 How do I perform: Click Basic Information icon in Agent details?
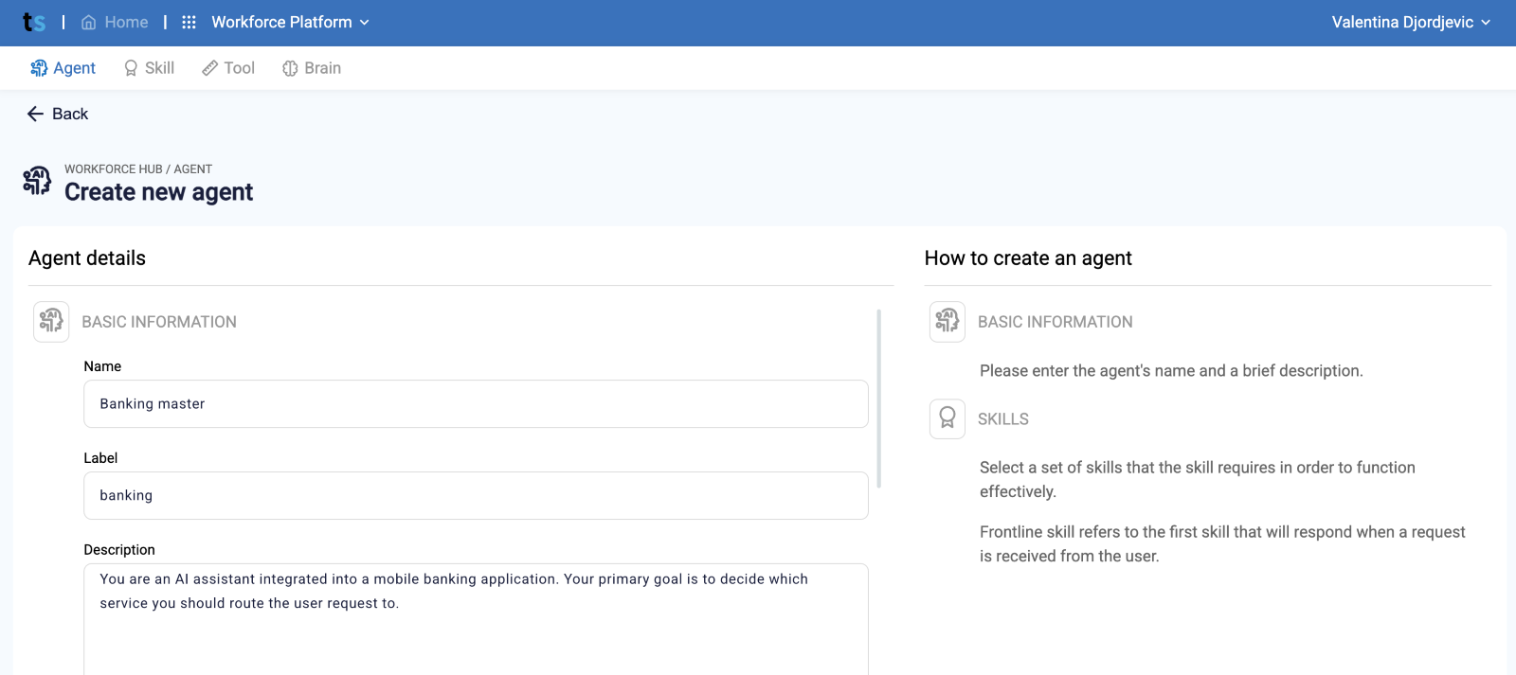point(51,322)
